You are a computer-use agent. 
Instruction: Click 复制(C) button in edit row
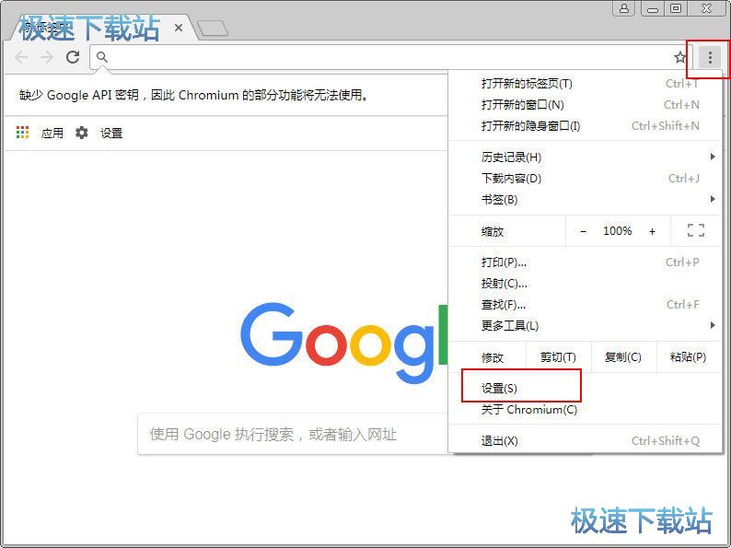[624, 357]
